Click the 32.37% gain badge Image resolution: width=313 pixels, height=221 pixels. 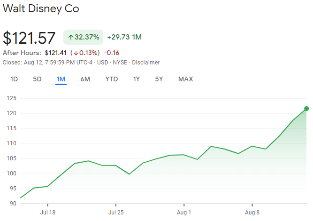83,37
